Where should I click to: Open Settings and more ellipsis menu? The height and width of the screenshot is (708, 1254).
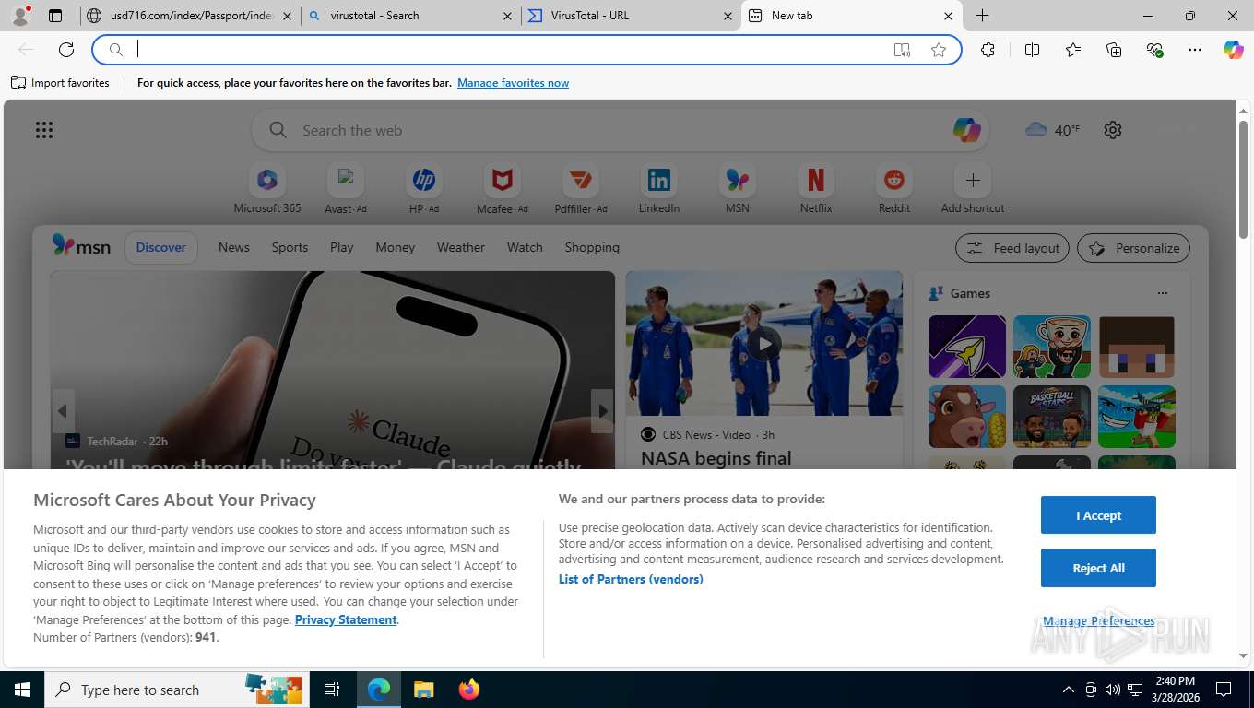1195,50
